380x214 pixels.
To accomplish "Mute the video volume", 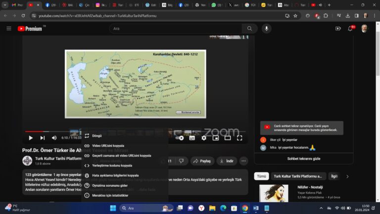I will coord(54,138).
